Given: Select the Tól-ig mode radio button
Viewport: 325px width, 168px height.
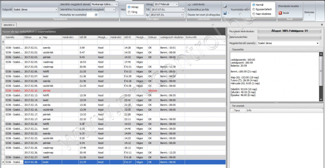Looking at the screenshot, I should [x=129, y=12].
